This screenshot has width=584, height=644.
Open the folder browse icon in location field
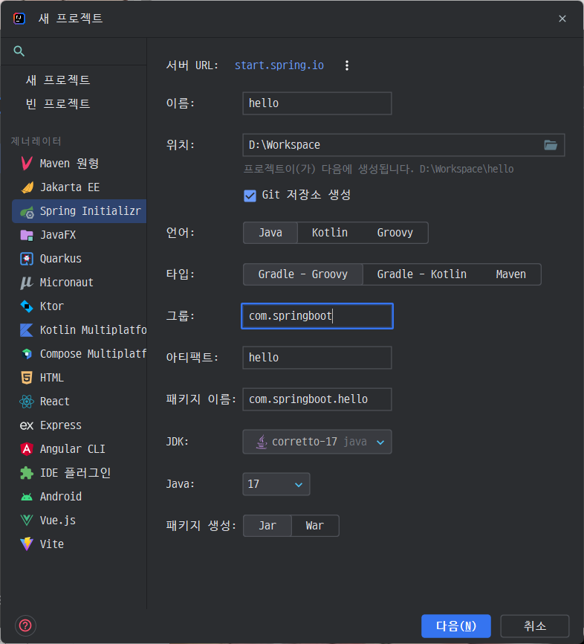point(551,145)
